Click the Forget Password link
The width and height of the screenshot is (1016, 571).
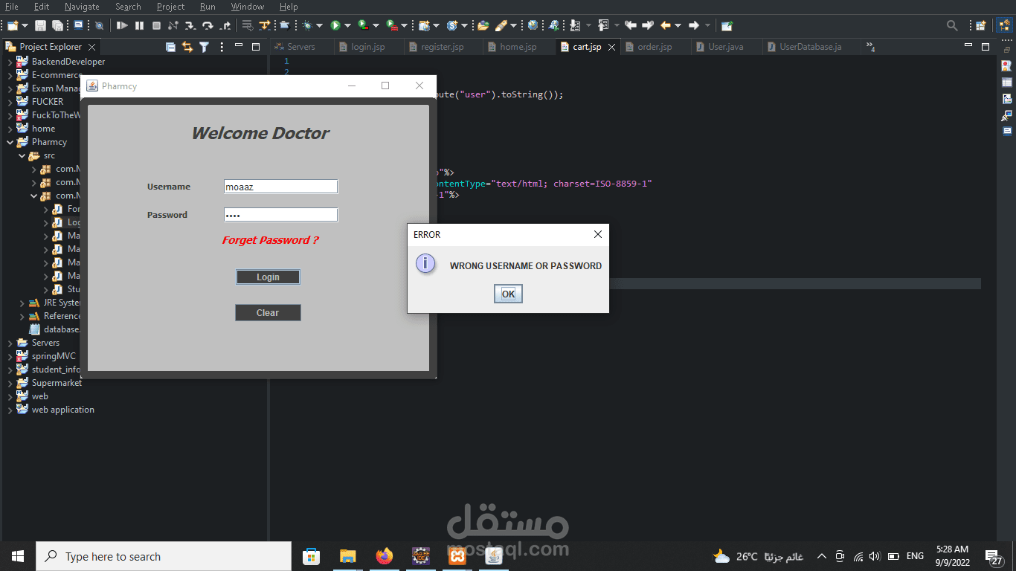click(x=270, y=240)
